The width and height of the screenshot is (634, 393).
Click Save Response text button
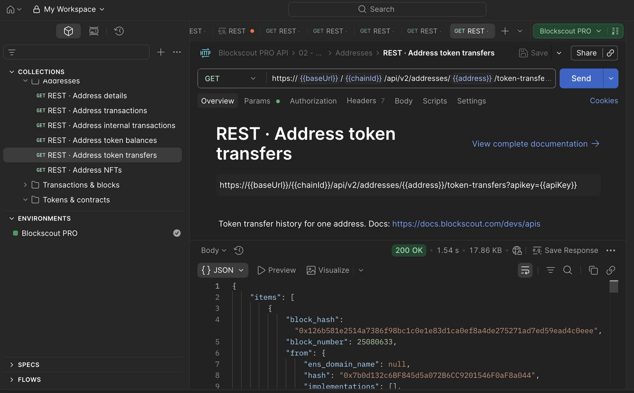(x=571, y=250)
